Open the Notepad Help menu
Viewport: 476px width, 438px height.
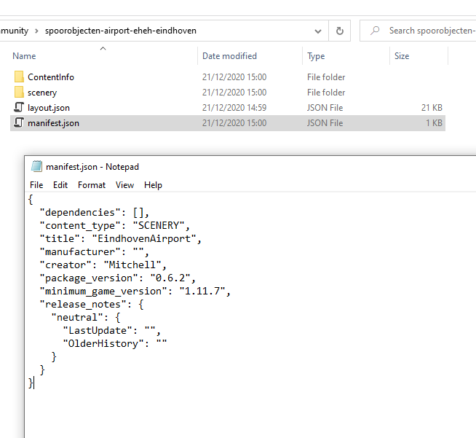153,185
